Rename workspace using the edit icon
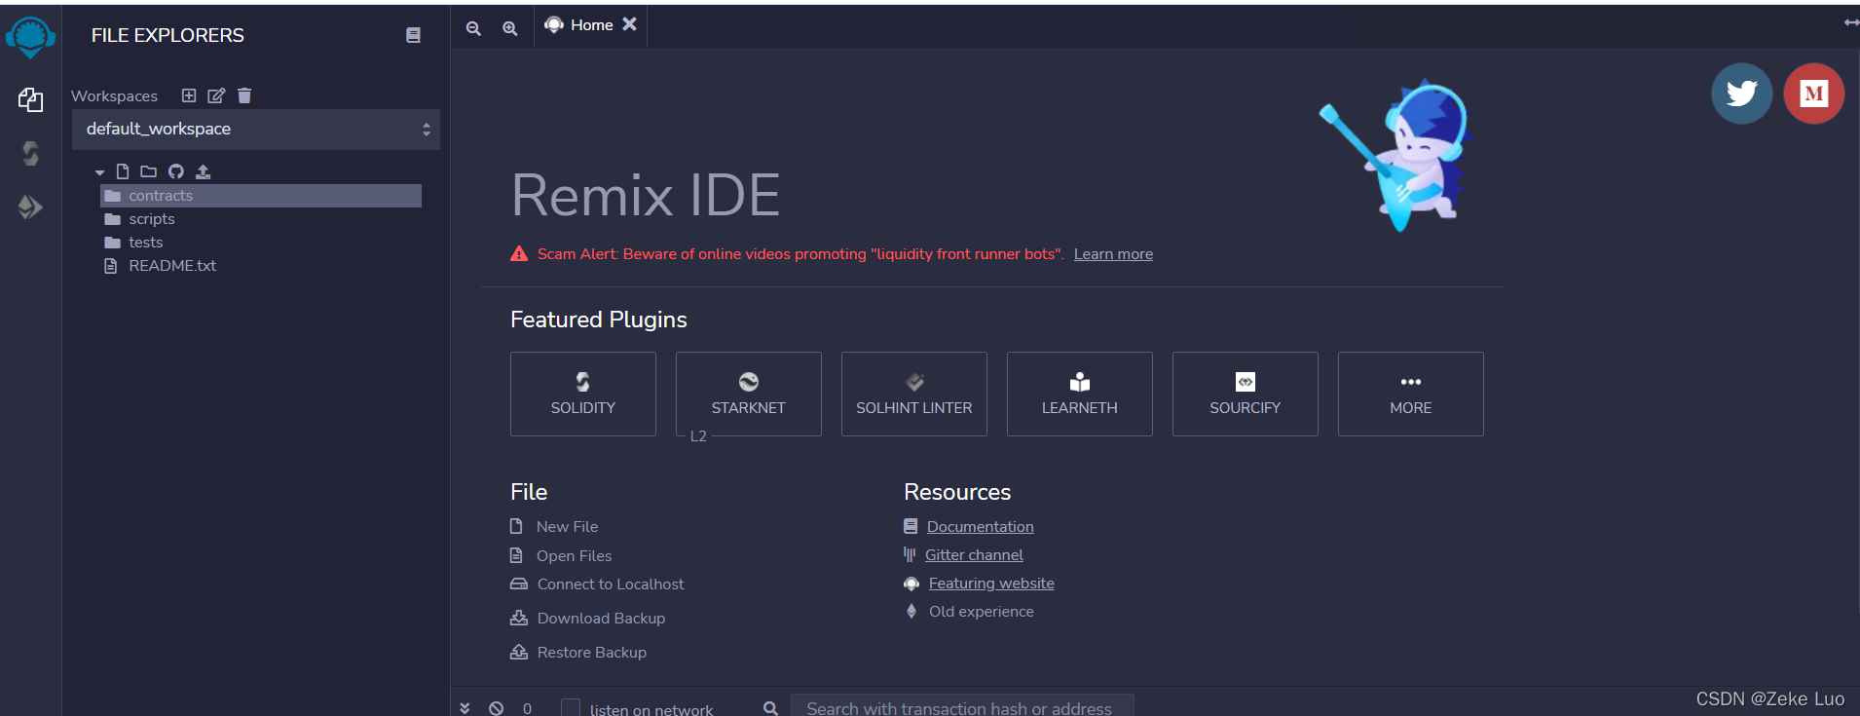Image resolution: width=1860 pixels, height=716 pixels. pos(216,95)
